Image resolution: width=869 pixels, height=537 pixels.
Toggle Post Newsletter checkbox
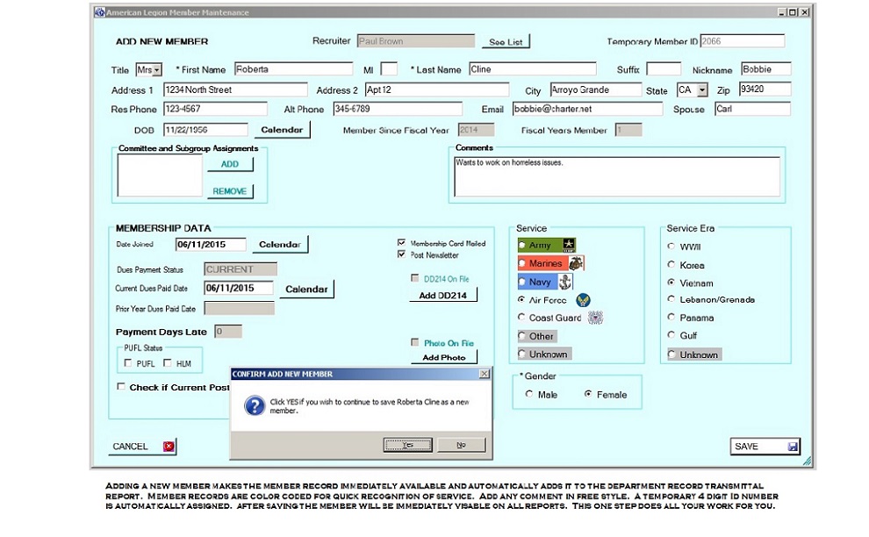pos(401,254)
